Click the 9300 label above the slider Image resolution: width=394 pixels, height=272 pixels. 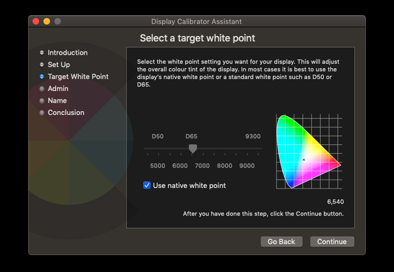[253, 136]
